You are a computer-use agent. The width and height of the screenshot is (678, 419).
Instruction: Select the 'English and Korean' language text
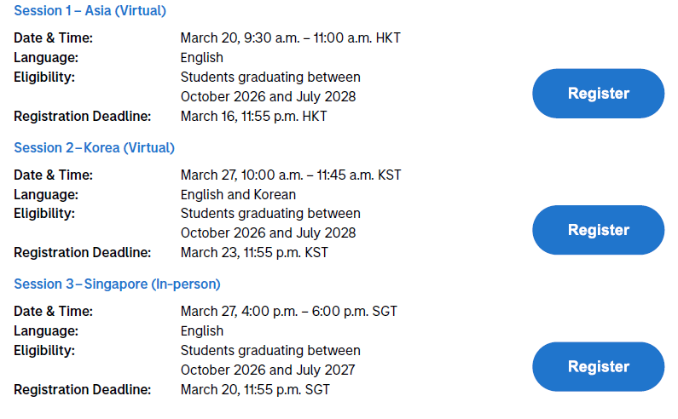238,194
